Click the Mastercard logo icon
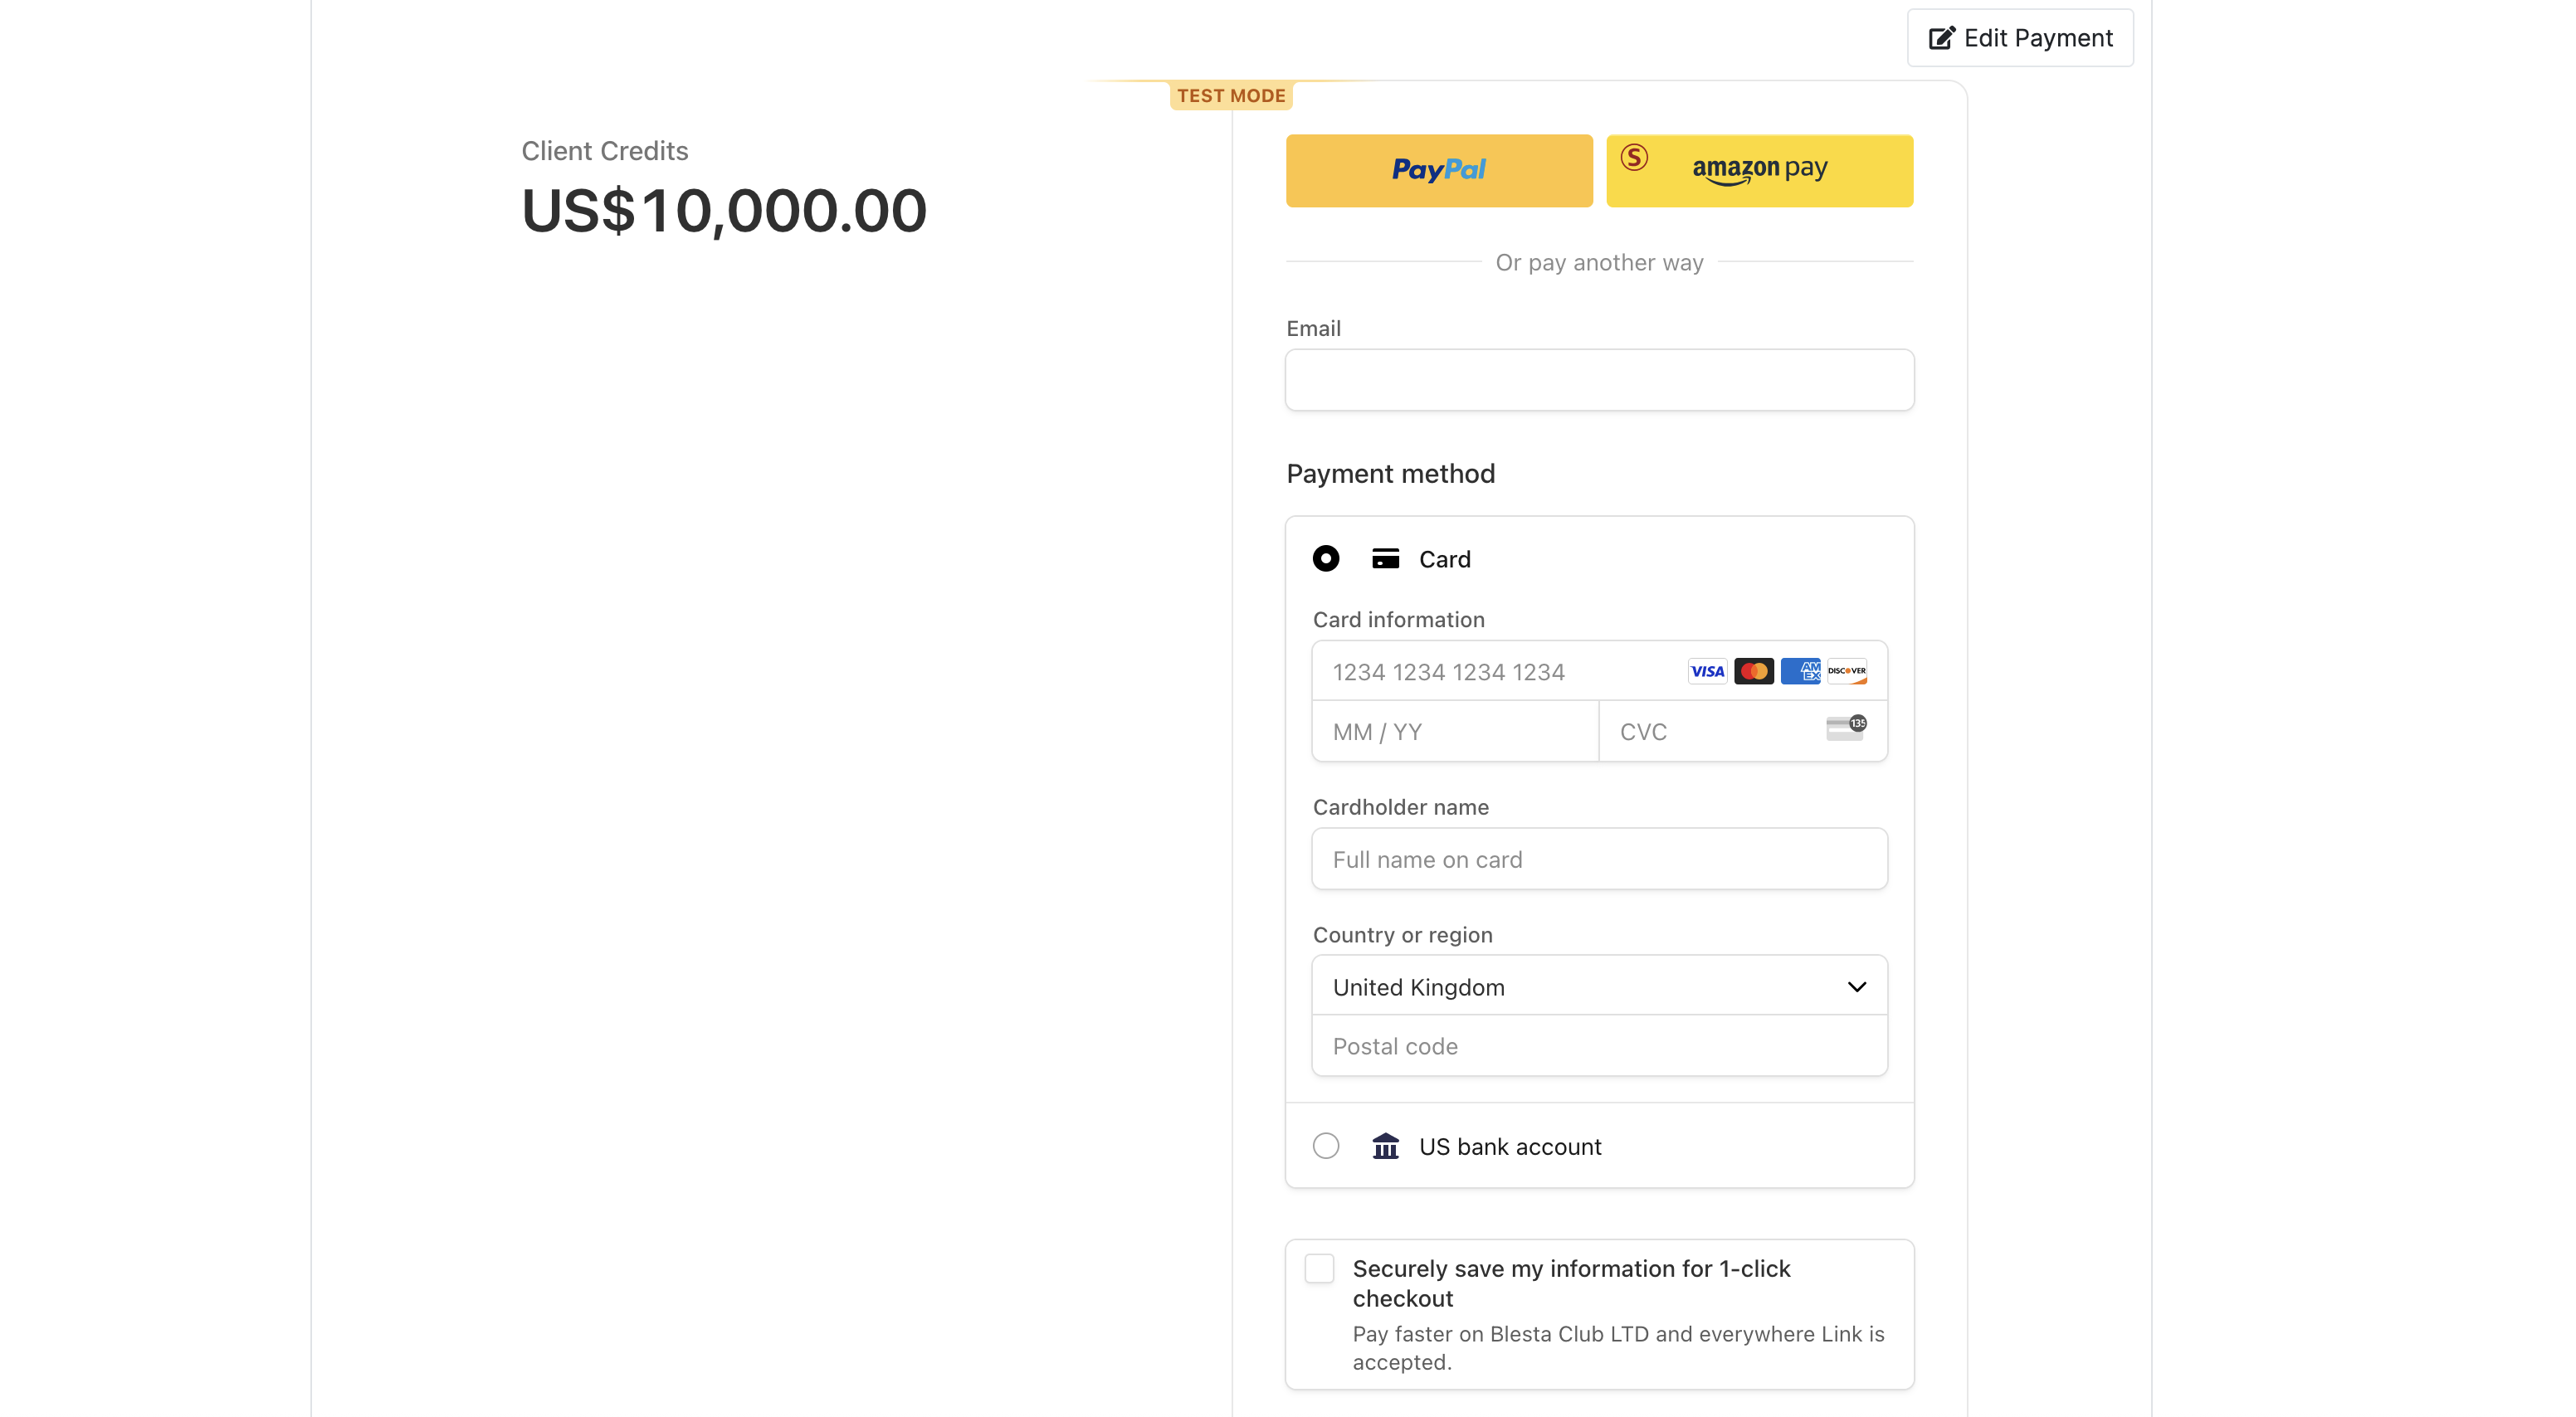The image size is (2576, 1417). click(1754, 671)
